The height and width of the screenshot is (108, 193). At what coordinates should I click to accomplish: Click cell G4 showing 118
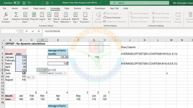click(x=94, y=57)
